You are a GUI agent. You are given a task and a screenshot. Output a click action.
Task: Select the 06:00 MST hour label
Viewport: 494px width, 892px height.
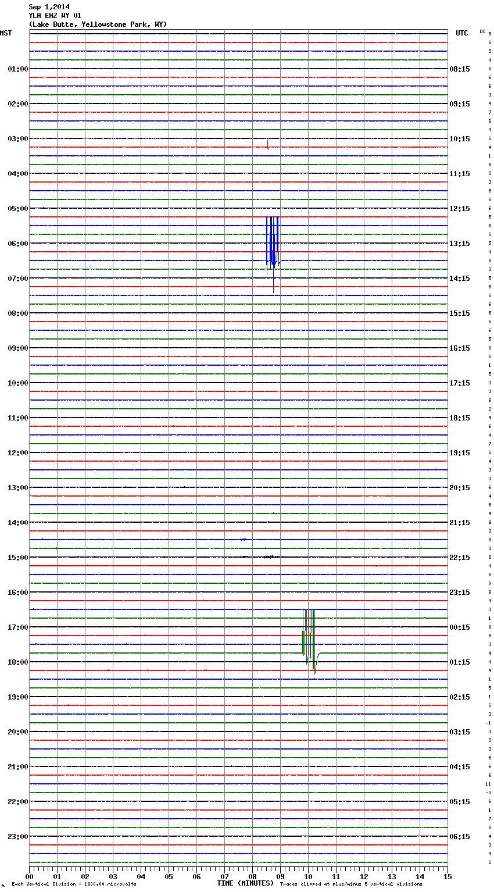click(18, 244)
